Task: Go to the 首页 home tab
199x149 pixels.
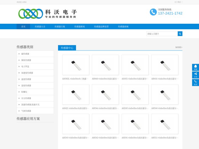Action: pyautogui.click(x=23, y=26)
